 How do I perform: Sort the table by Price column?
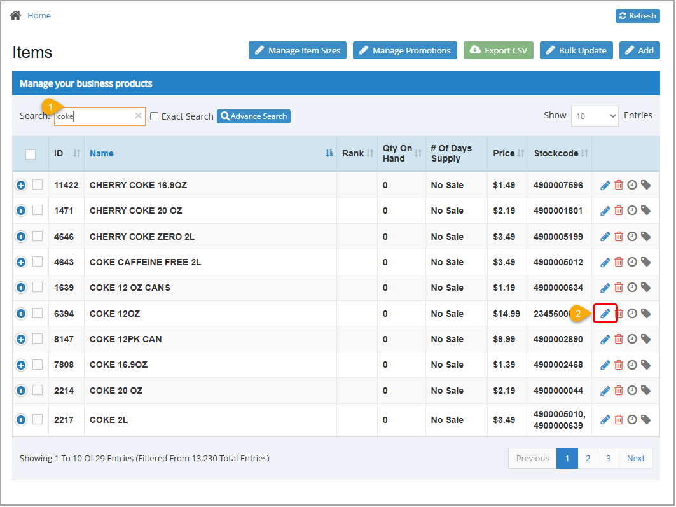[507, 153]
